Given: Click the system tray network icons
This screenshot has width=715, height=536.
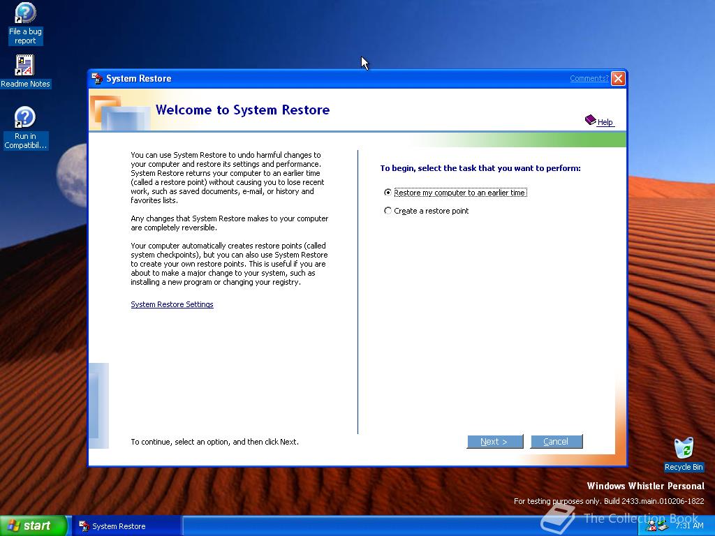Looking at the screenshot, I should (656, 527).
